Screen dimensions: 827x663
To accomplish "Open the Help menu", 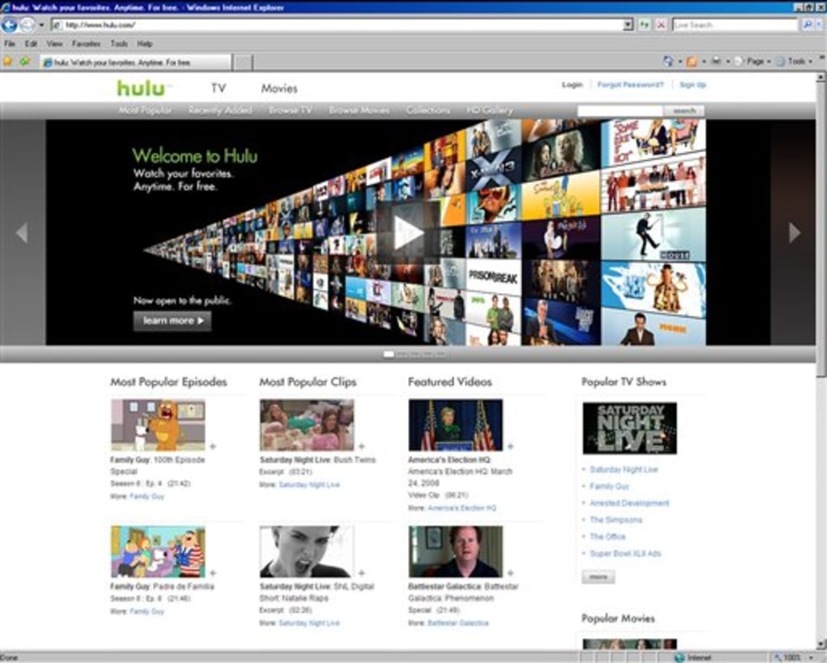I will click(144, 44).
